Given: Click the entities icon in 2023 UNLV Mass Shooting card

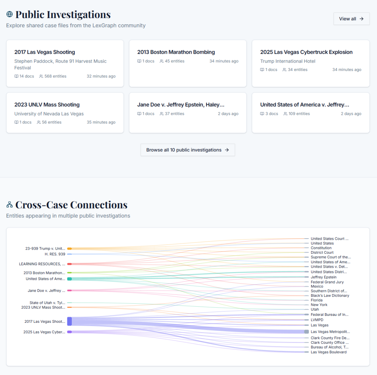Looking at the screenshot, I should point(39,122).
